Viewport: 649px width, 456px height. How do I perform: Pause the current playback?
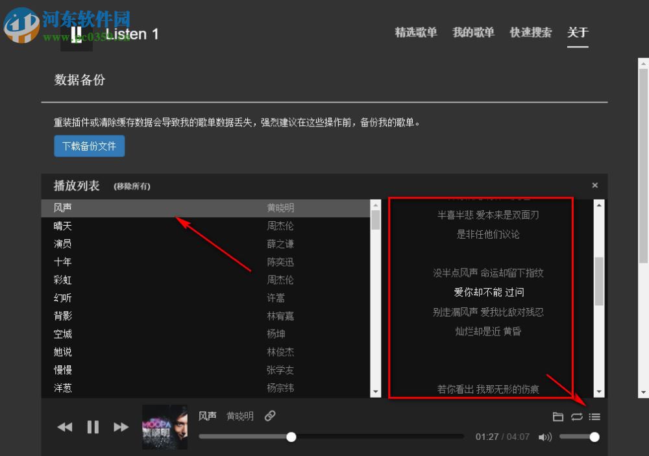pyautogui.click(x=93, y=427)
